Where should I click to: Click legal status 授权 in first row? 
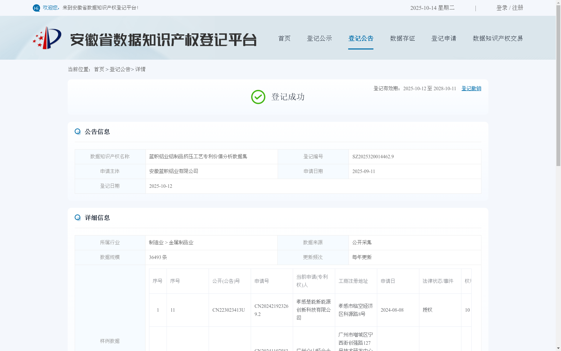[427, 310]
